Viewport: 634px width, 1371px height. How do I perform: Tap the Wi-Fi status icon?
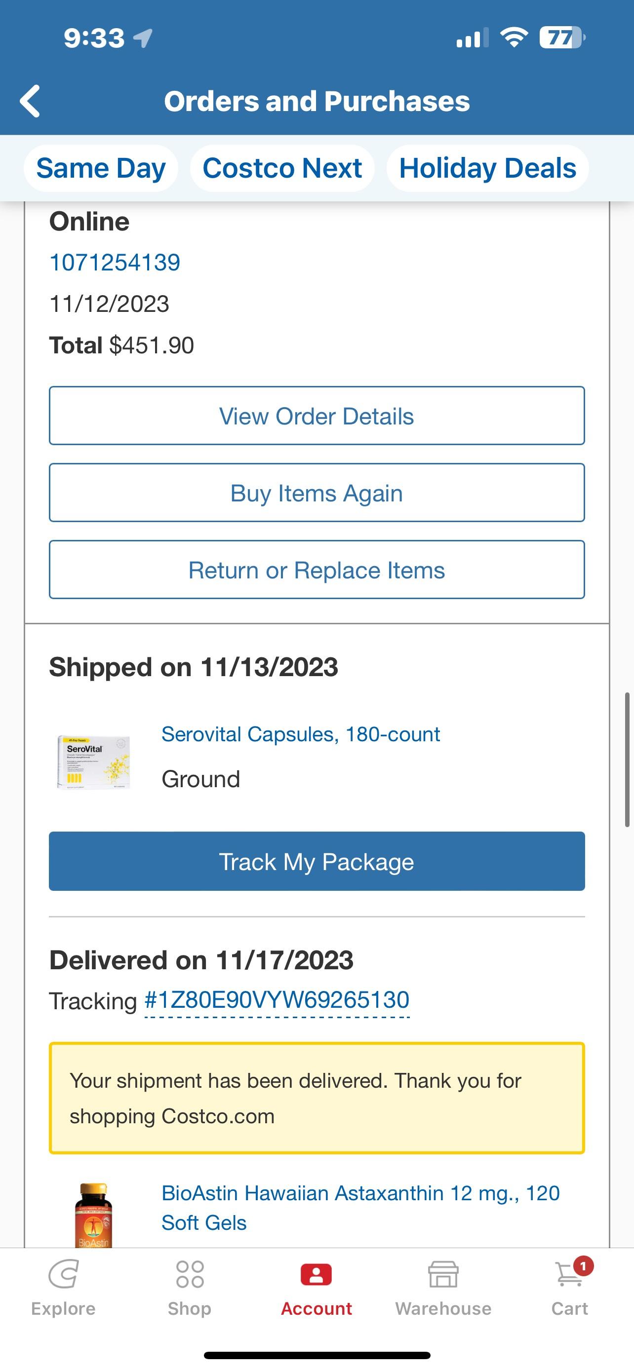514,37
